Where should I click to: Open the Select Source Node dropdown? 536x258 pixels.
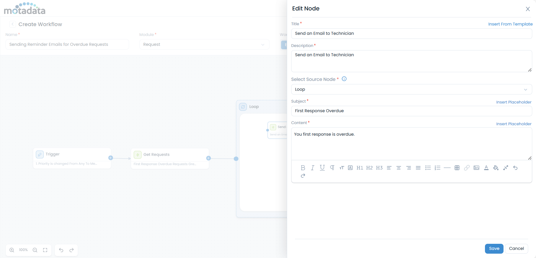click(x=411, y=89)
